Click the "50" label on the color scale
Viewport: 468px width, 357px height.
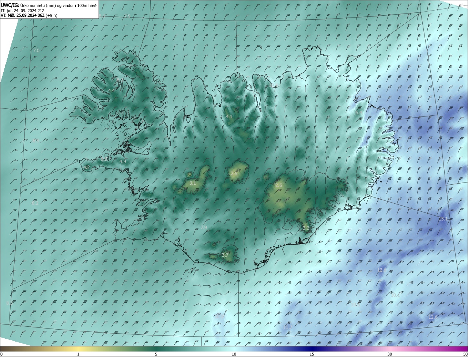pos(465,354)
